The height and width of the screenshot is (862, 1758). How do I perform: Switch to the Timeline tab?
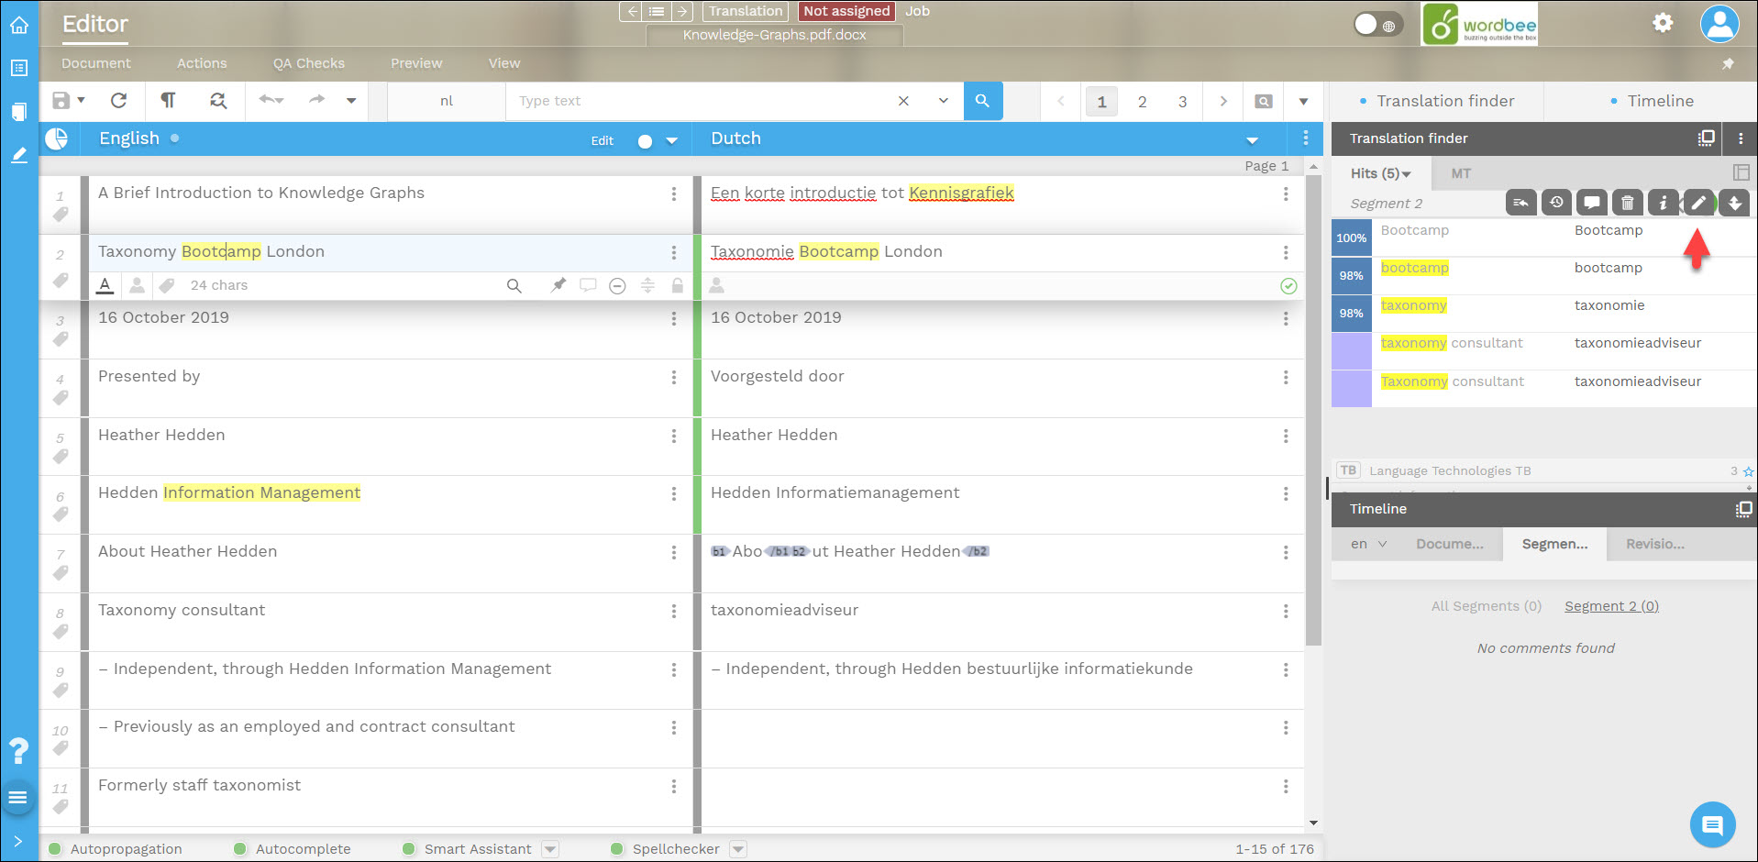(1659, 101)
